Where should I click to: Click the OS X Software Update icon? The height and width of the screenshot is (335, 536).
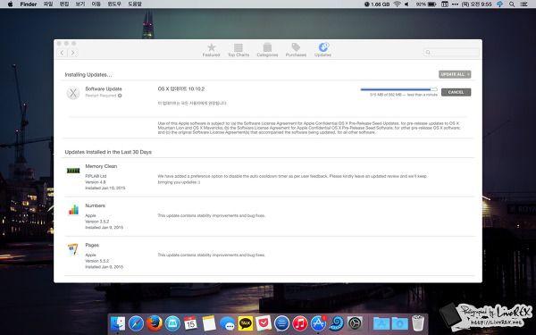click(x=73, y=93)
